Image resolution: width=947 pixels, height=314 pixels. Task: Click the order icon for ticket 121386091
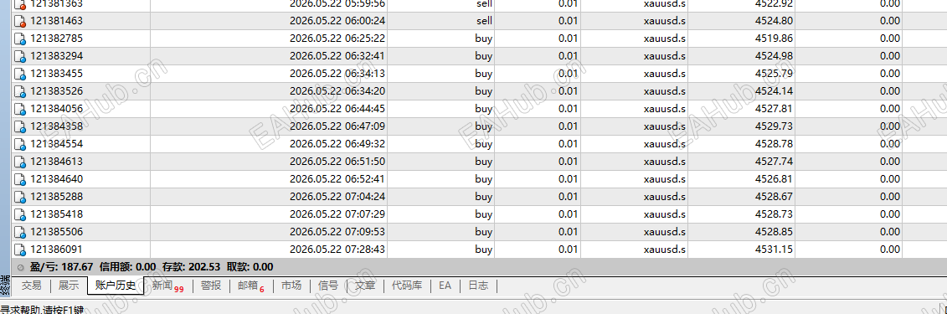20,250
